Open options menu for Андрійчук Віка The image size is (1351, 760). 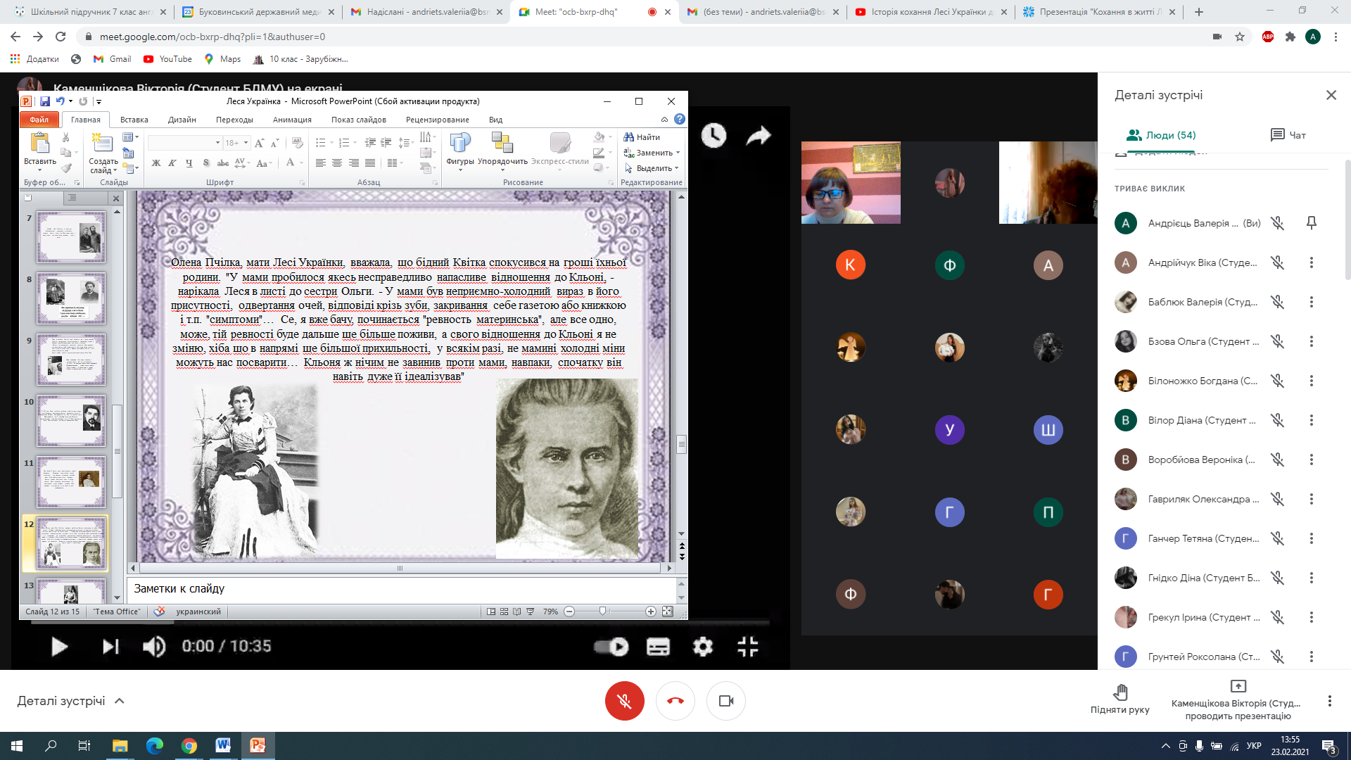[1312, 262]
